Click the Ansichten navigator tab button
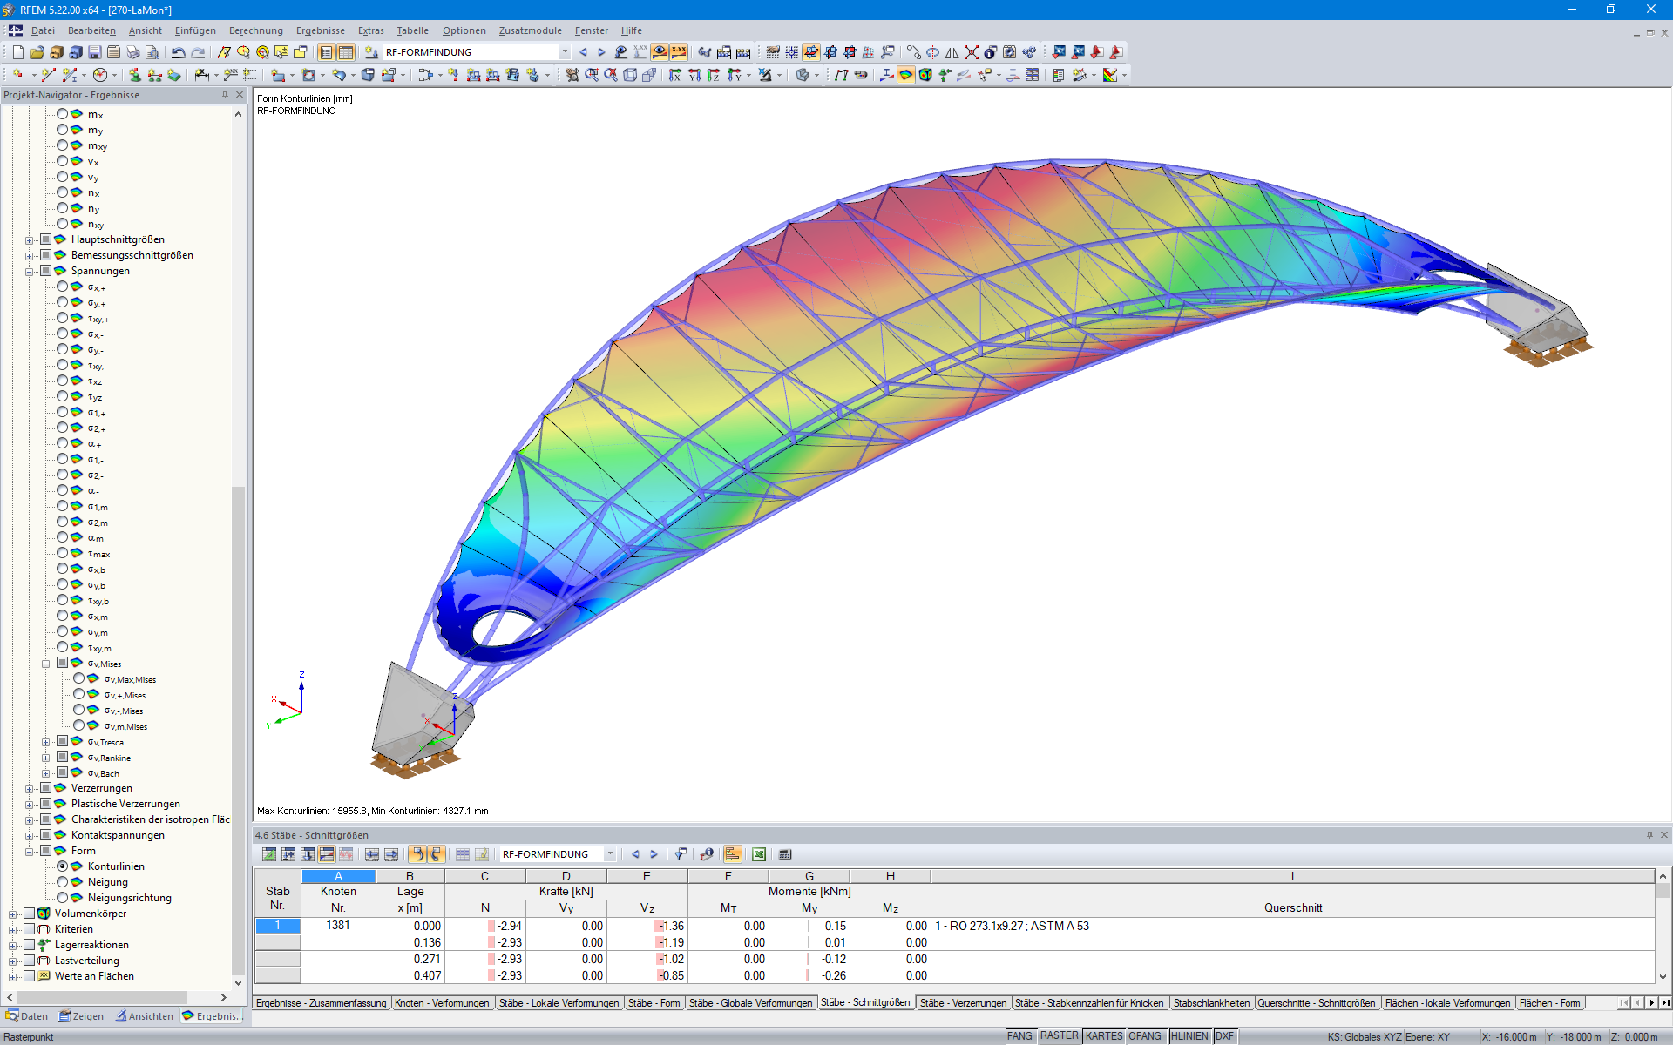Image resolution: width=1673 pixels, height=1045 pixels. pyautogui.click(x=145, y=1016)
